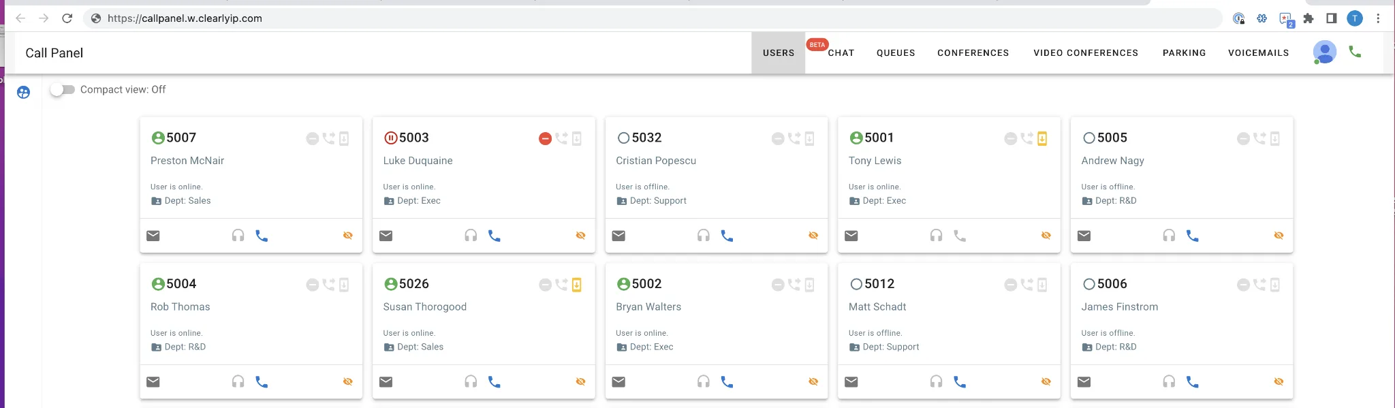
Task: Open the CONFERENCES tab
Action: point(973,53)
